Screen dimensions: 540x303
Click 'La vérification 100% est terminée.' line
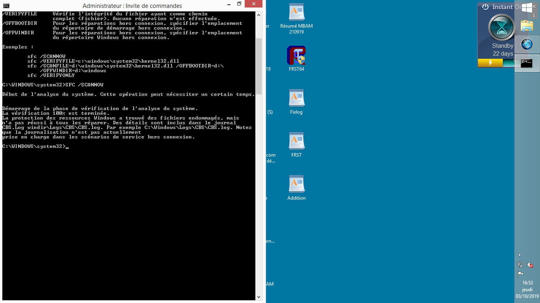point(56,113)
